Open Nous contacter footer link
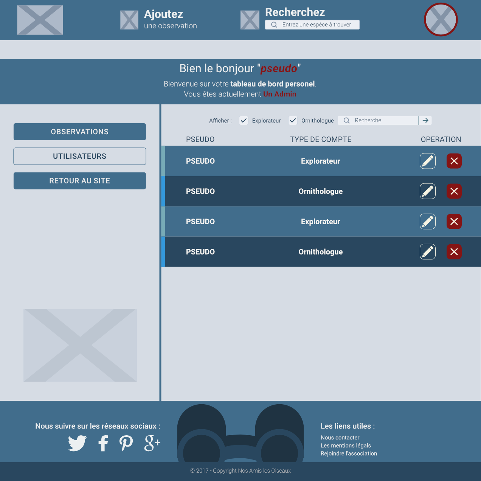This screenshot has width=481, height=481. coord(340,438)
